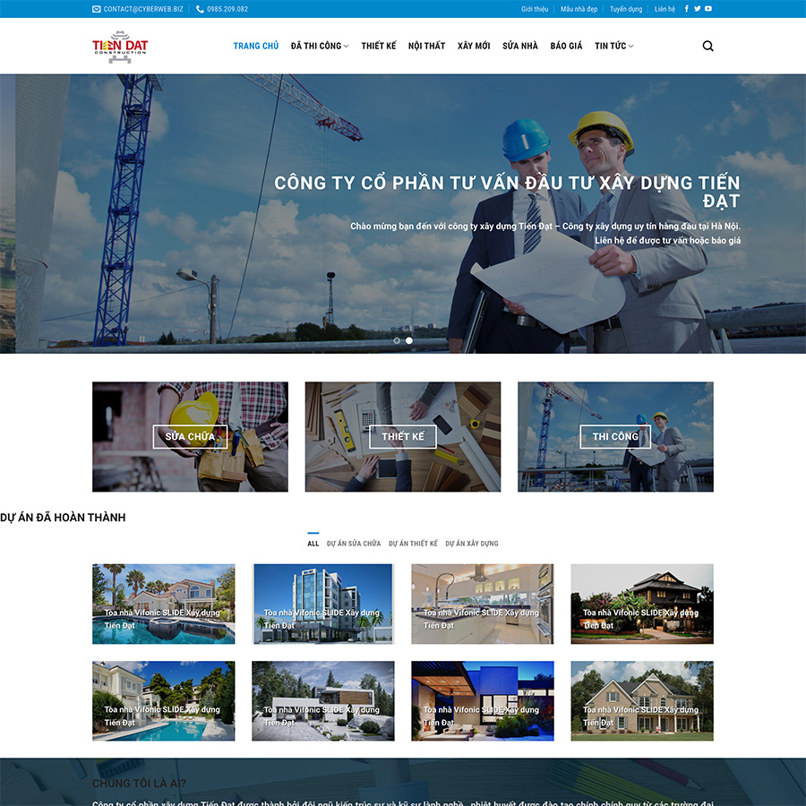The width and height of the screenshot is (806, 806).
Task: Select the first slider pagination dot
Action: (x=397, y=340)
